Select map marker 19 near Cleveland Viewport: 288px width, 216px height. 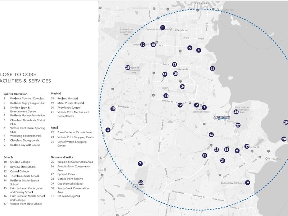pos(143,45)
